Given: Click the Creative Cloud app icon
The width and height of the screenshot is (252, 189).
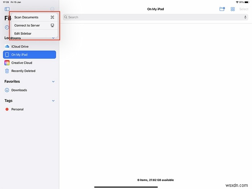Looking at the screenshot, I should 7,63.
